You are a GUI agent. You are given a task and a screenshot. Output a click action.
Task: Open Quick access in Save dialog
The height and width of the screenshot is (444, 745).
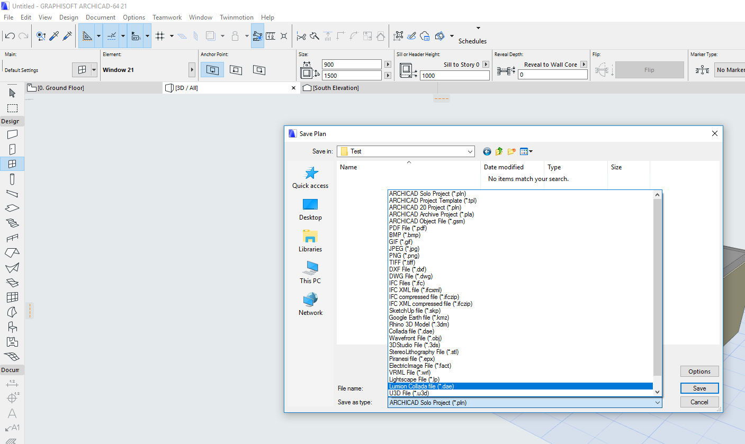coord(310,178)
